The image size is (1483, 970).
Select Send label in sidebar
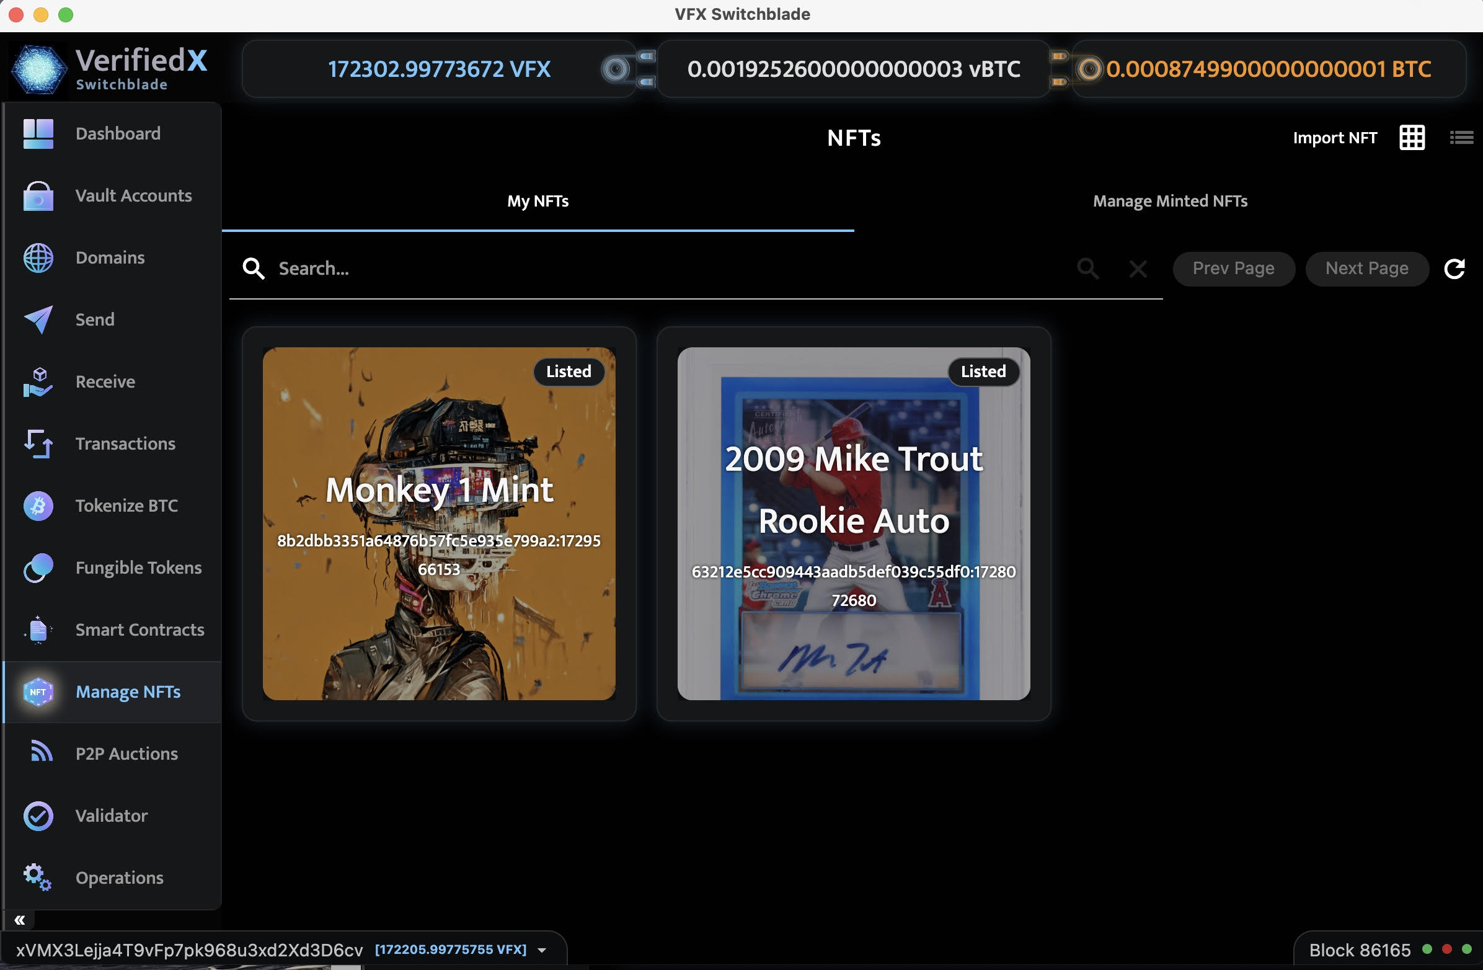point(95,320)
